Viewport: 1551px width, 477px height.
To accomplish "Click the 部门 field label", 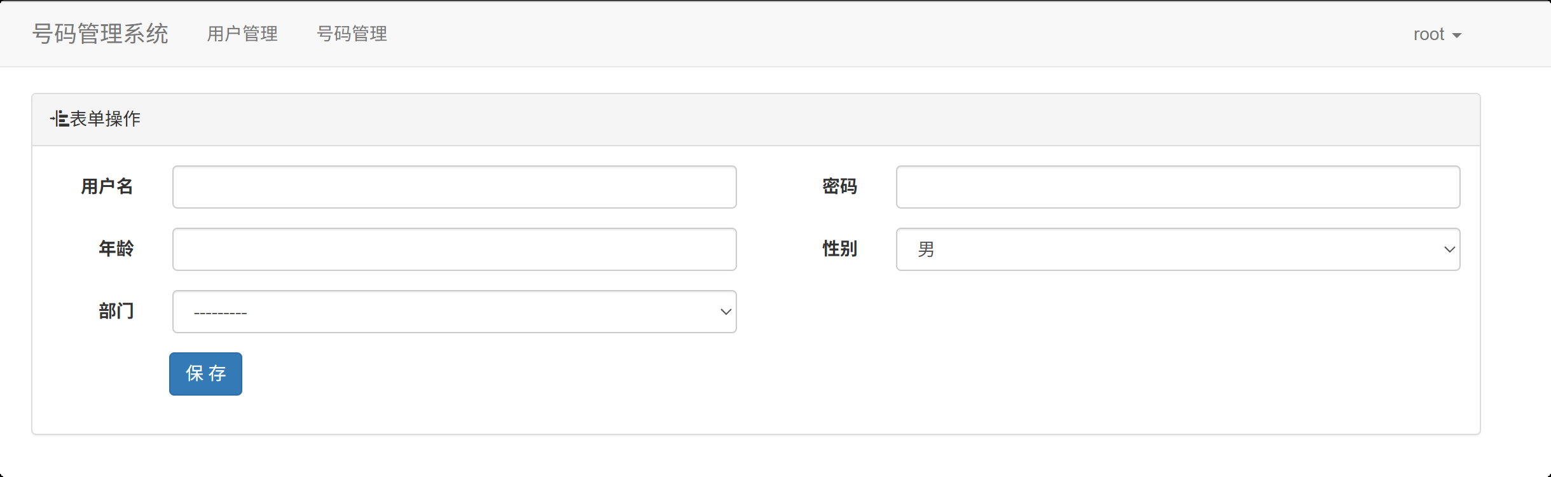I will point(116,311).
